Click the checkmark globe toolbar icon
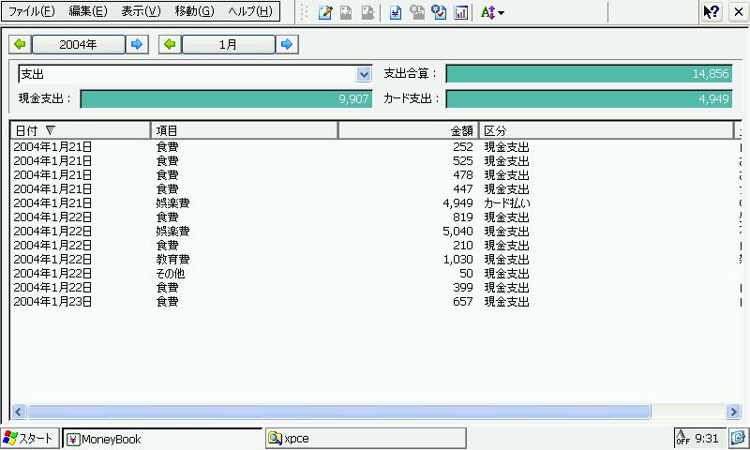The height and width of the screenshot is (450, 750). tap(438, 12)
